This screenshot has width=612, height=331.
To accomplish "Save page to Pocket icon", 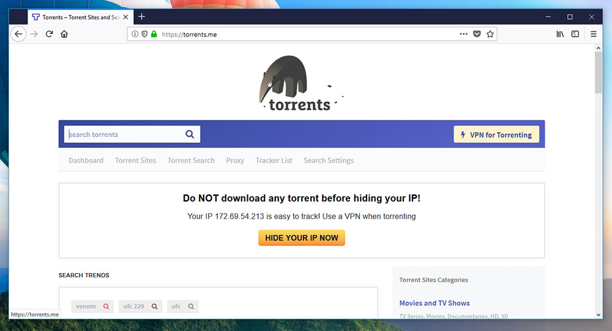I will (x=477, y=34).
